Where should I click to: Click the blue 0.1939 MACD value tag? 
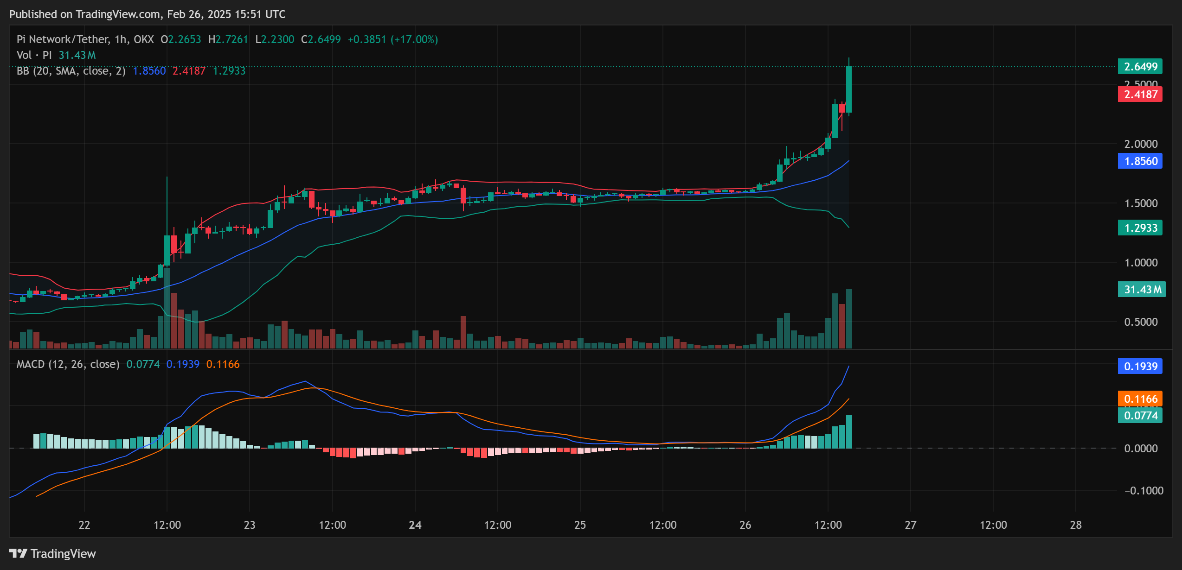pyautogui.click(x=1140, y=366)
